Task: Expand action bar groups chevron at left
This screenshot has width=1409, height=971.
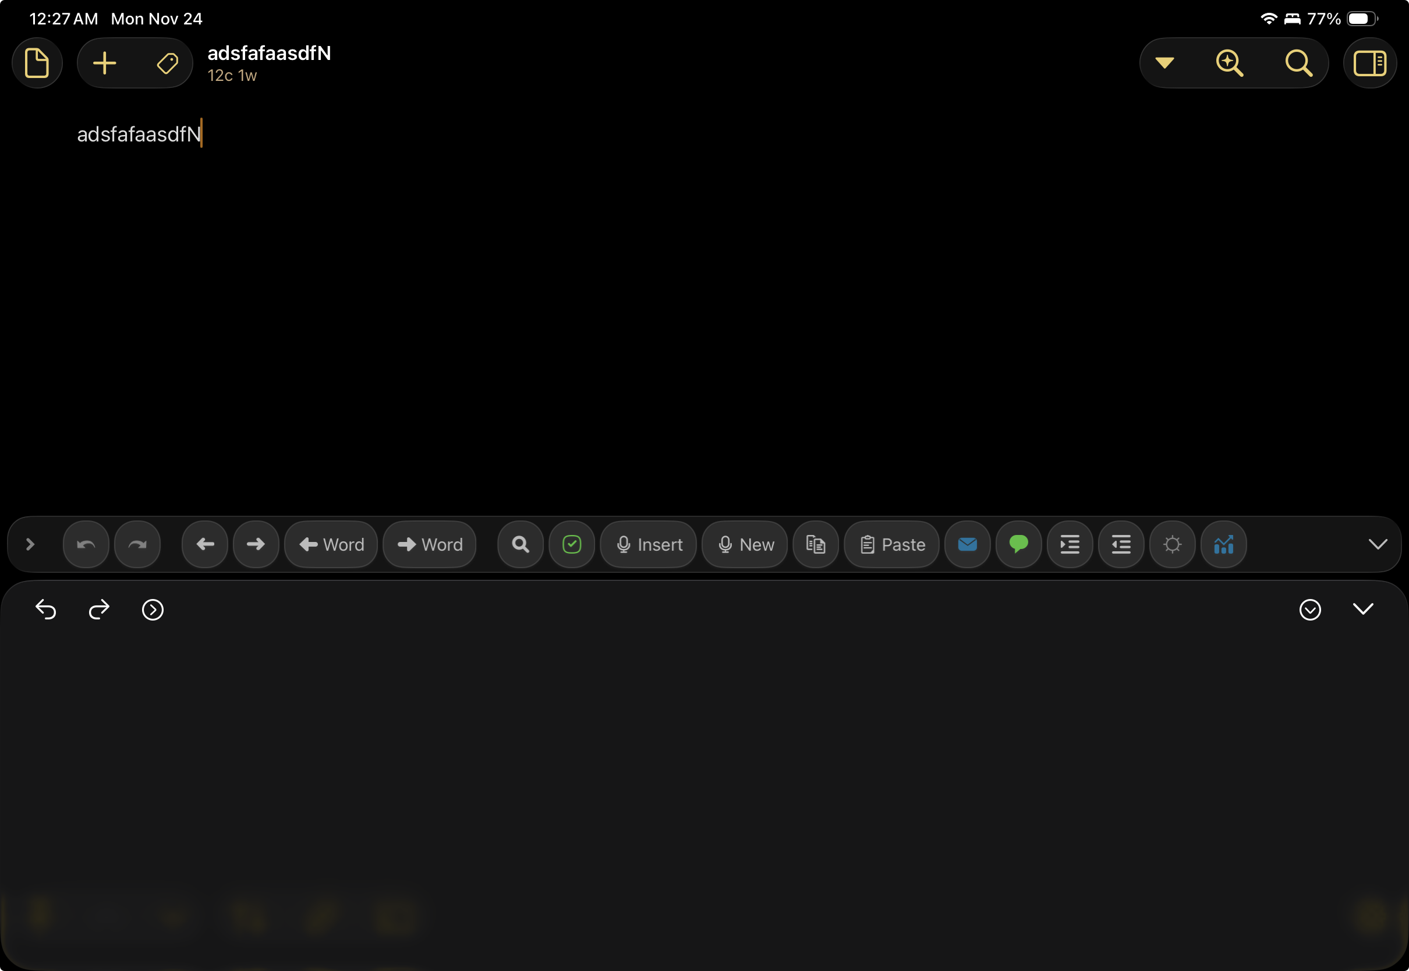Action: pyautogui.click(x=30, y=544)
